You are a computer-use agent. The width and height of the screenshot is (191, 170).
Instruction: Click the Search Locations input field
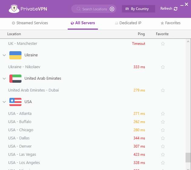[x=94, y=9]
